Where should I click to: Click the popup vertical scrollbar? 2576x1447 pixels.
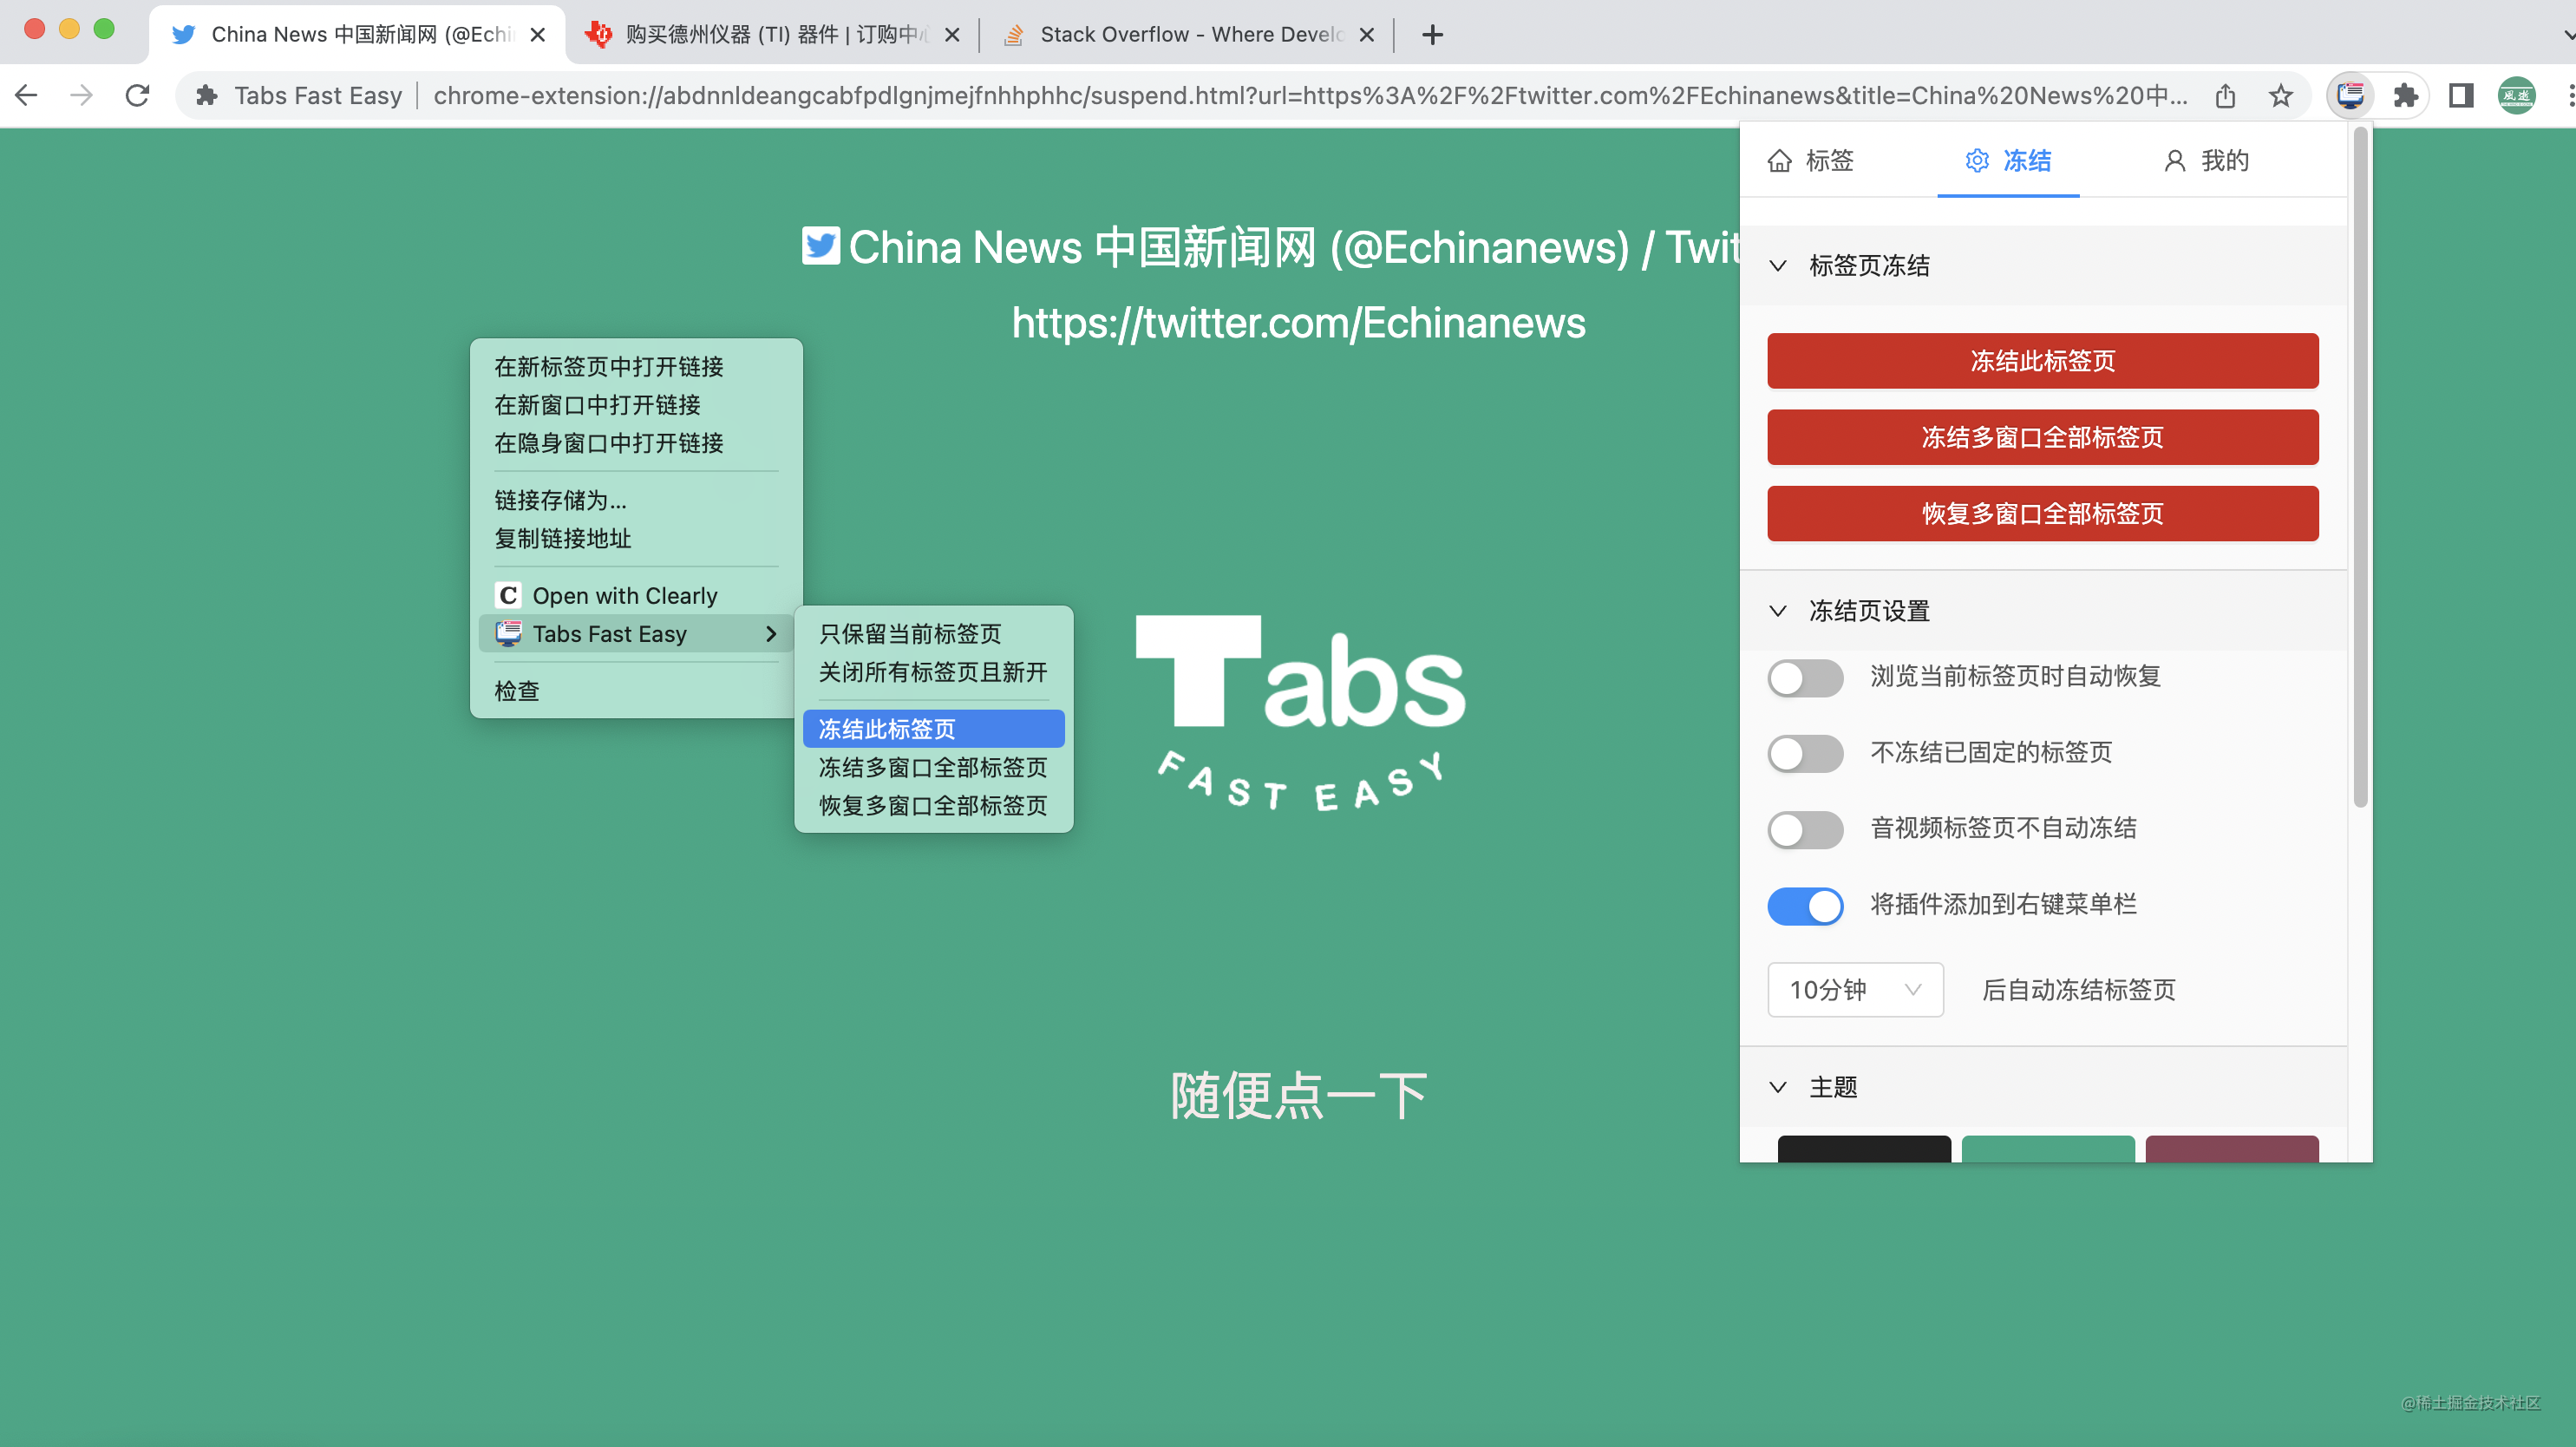coord(2360,468)
